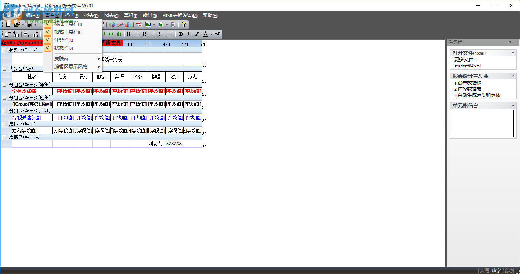Open the 输出 menu

150,16
